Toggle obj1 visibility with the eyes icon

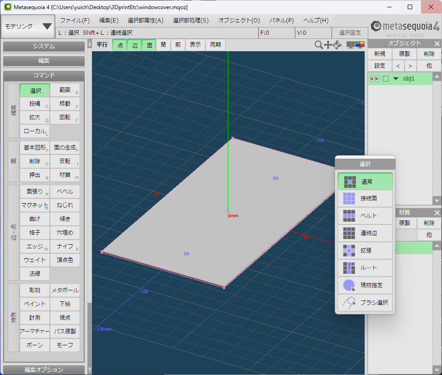tap(375, 79)
